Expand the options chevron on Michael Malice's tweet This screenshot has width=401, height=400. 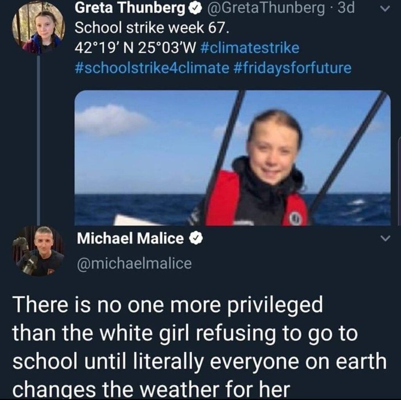[x=385, y=238]
